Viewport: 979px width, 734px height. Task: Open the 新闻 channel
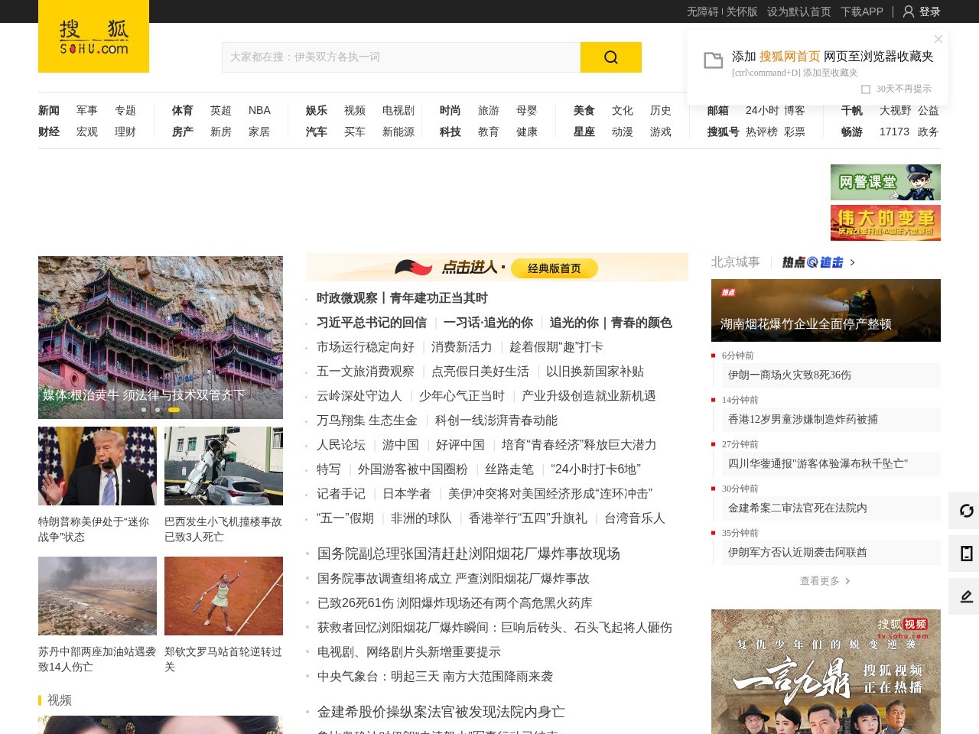click(x=49, y=110)
